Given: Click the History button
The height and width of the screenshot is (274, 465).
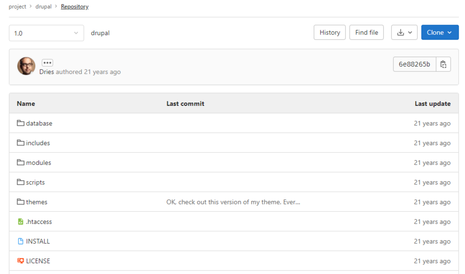Looking at the screenshot, I should pos(329,32).
